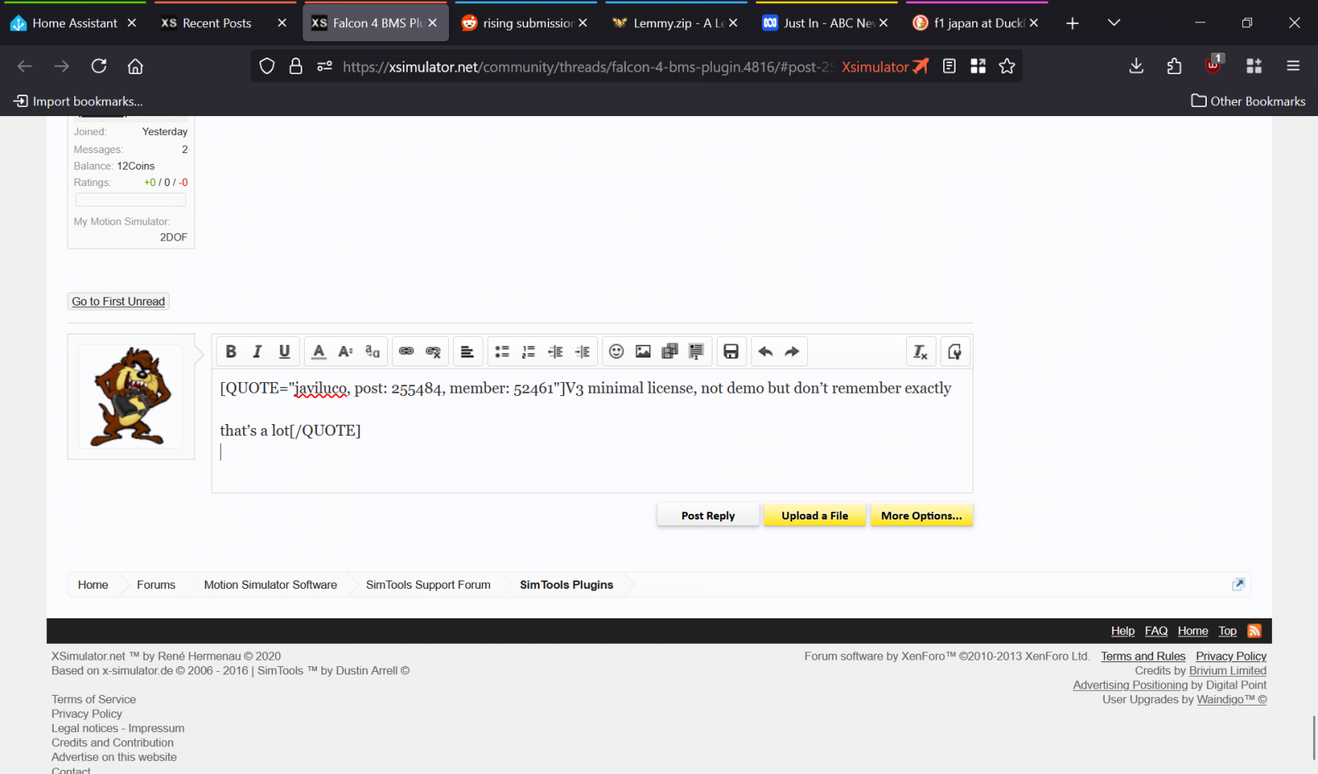The width and height of the screenshot is (1318, 774).
Task: Toggle underline formatting in the editor
Action: click(284, 352)
